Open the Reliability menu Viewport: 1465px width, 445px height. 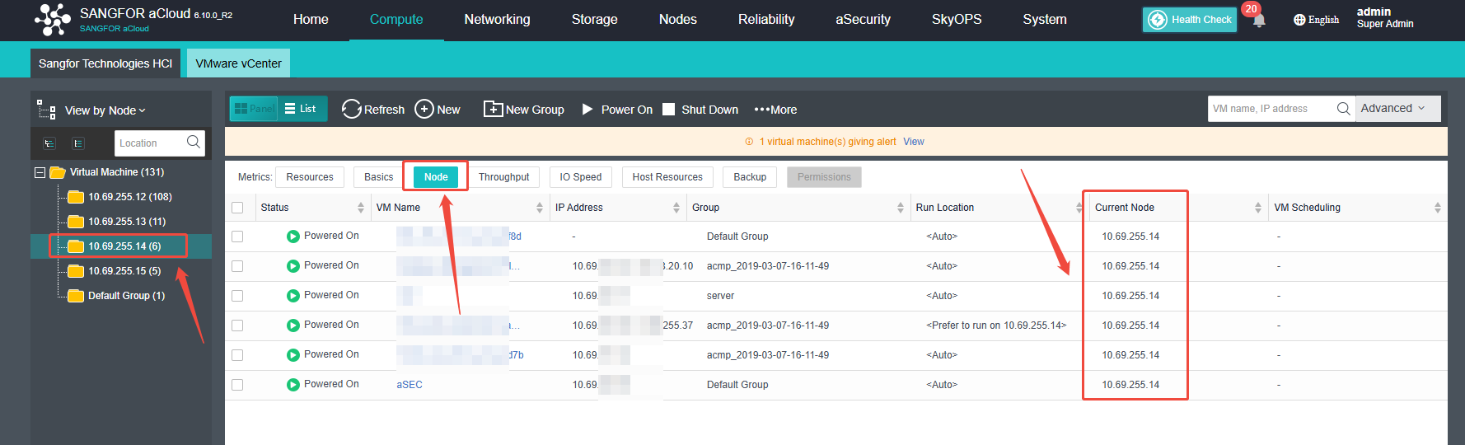click(766, 20)
